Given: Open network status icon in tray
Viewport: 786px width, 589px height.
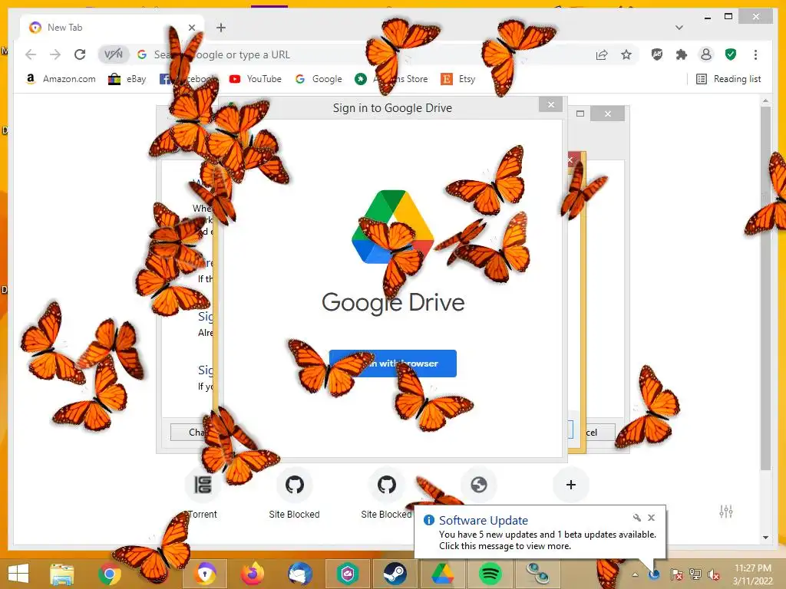Looking at the screenshot, I should [695, 574].
